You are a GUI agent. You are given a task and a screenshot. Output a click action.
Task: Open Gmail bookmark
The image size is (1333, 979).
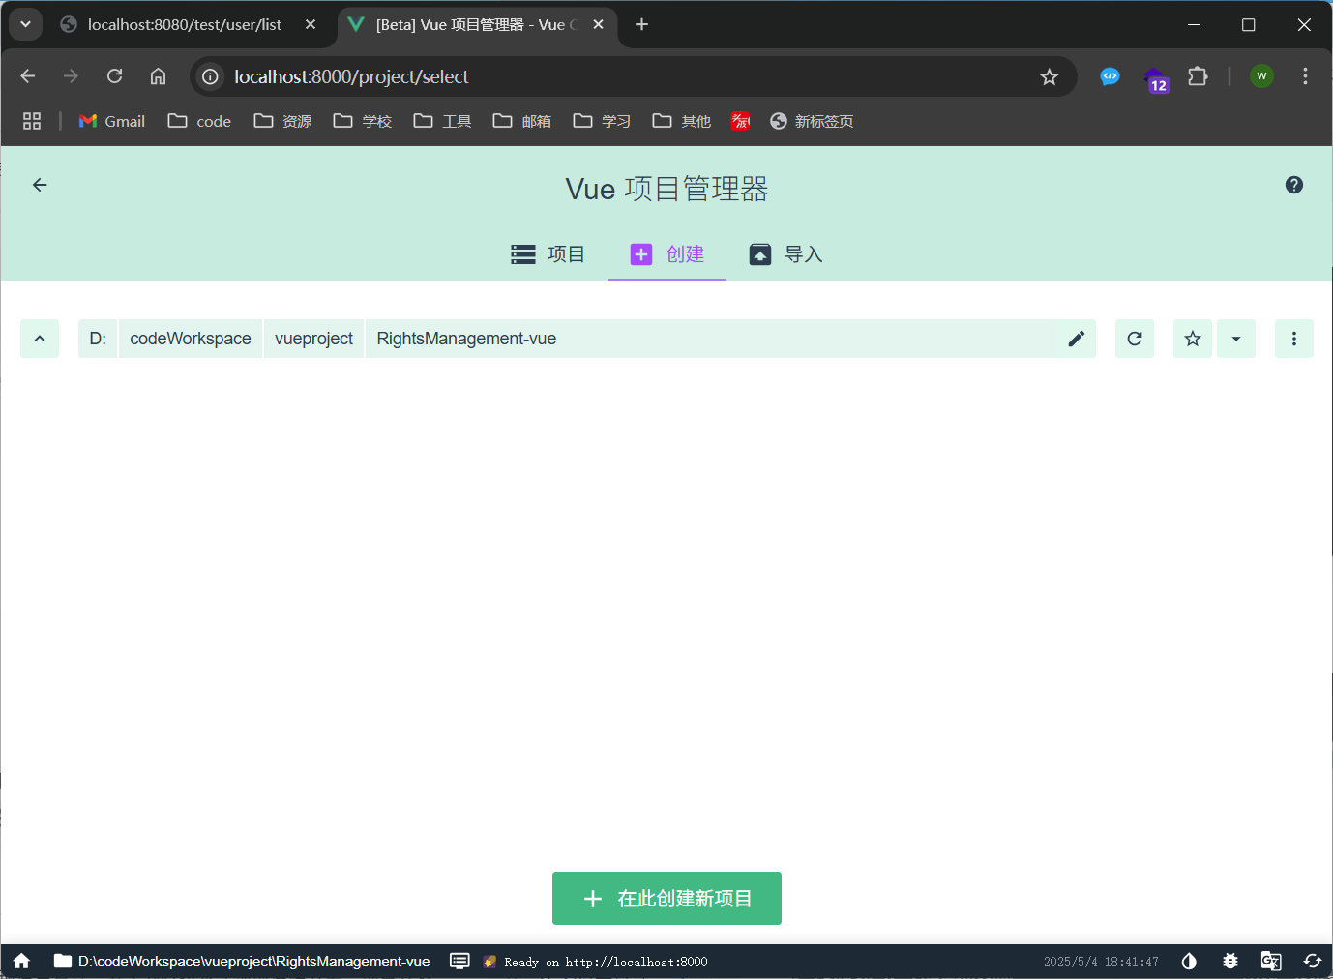tap(112, 121)
